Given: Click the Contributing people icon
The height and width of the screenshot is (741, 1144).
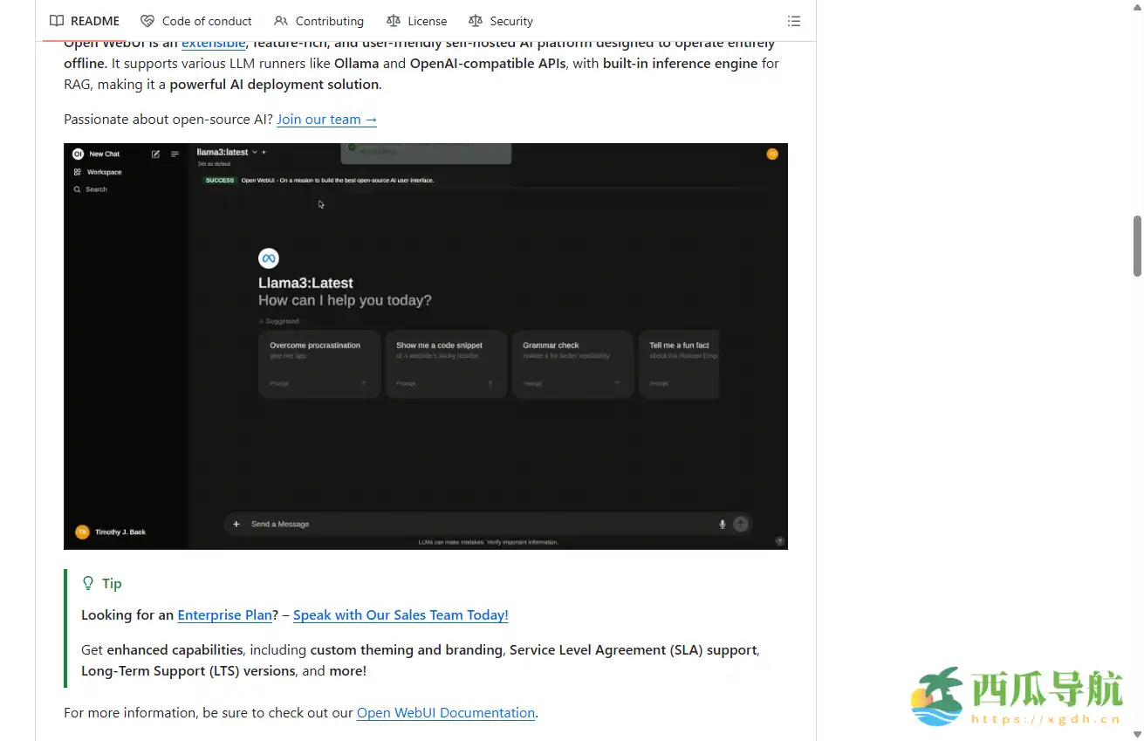Looking at the screenshot, I should (280, 21).
